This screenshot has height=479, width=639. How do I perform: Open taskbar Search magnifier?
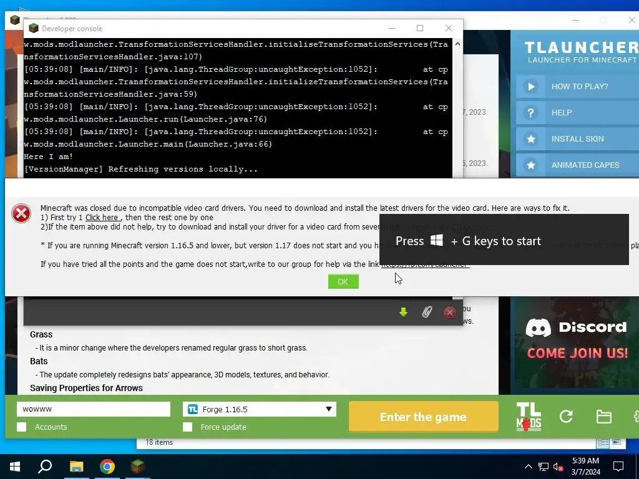[45, 467]
